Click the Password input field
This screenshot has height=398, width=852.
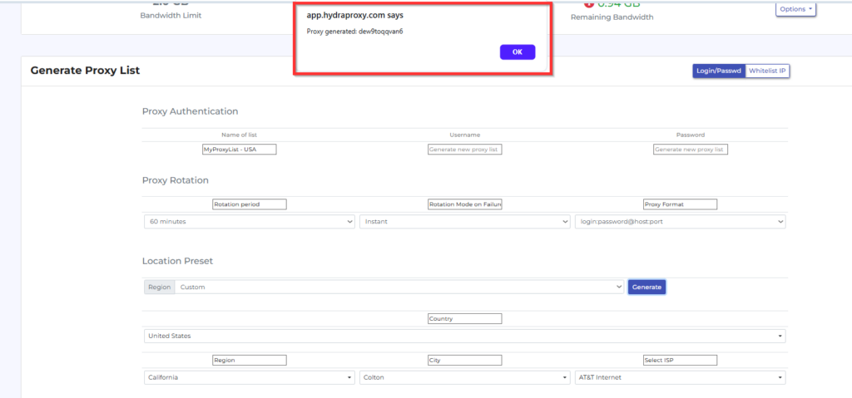[x=690, y=150]
